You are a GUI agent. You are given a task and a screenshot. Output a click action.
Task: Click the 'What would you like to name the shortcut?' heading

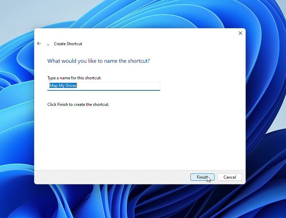(x=98, y=61)
